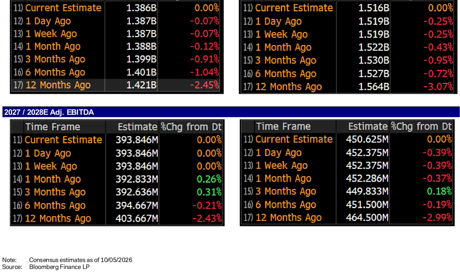Click the -0.37% change value
Viewport: 460px width, 275px height.
pyautogui.click(x=437, y=178)
